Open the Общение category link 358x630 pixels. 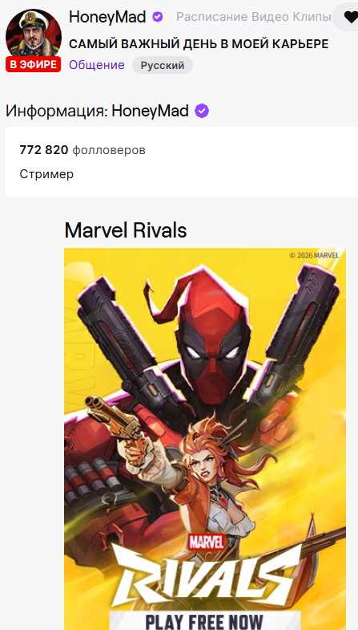pyautogui.click(x=97, y=65)
